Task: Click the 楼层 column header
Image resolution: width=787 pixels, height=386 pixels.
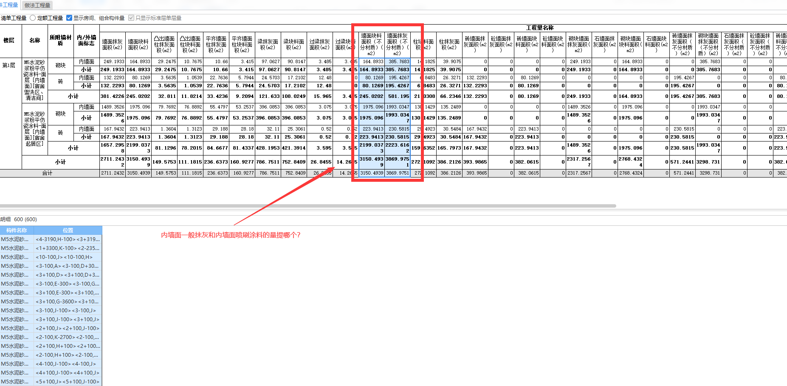Action: point(9,41)
